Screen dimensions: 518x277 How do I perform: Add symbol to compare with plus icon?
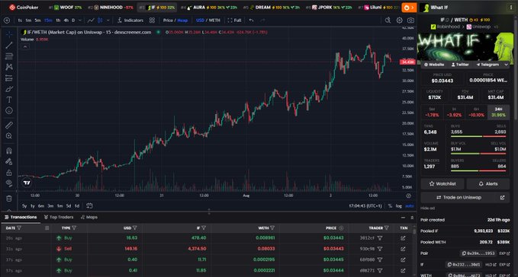(x=7, y=21)
